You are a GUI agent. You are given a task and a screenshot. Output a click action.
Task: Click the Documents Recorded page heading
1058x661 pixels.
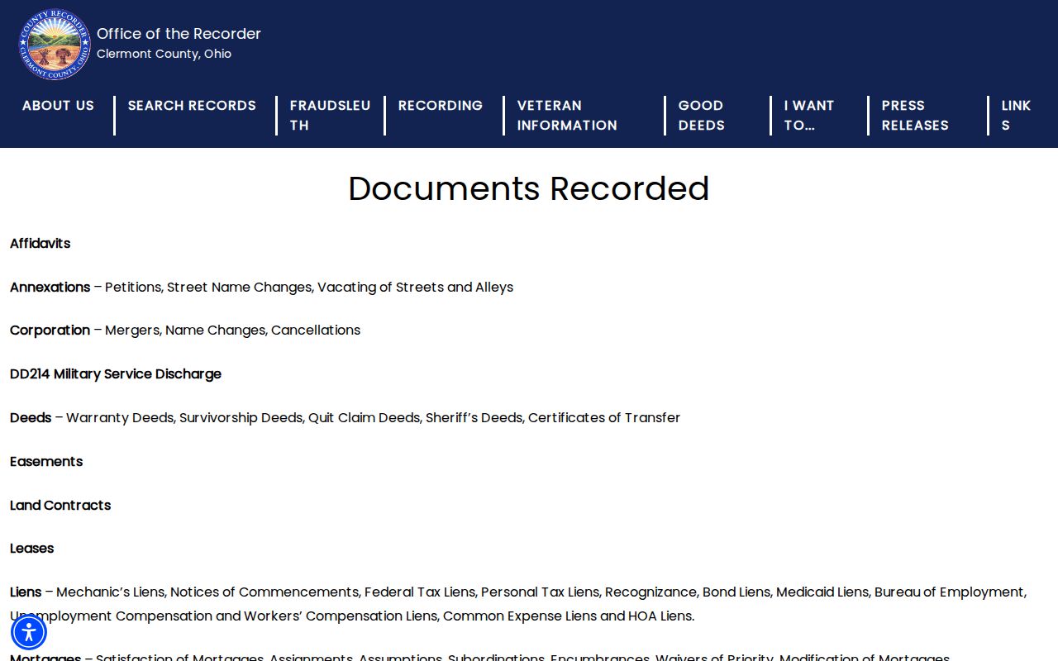[x=529, y=188]
